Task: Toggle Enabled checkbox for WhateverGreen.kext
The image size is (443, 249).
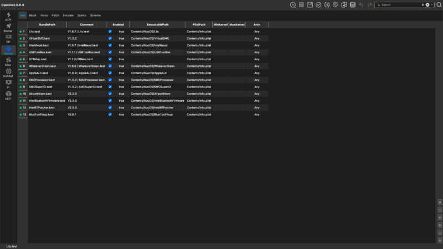Action: point(110,66)
